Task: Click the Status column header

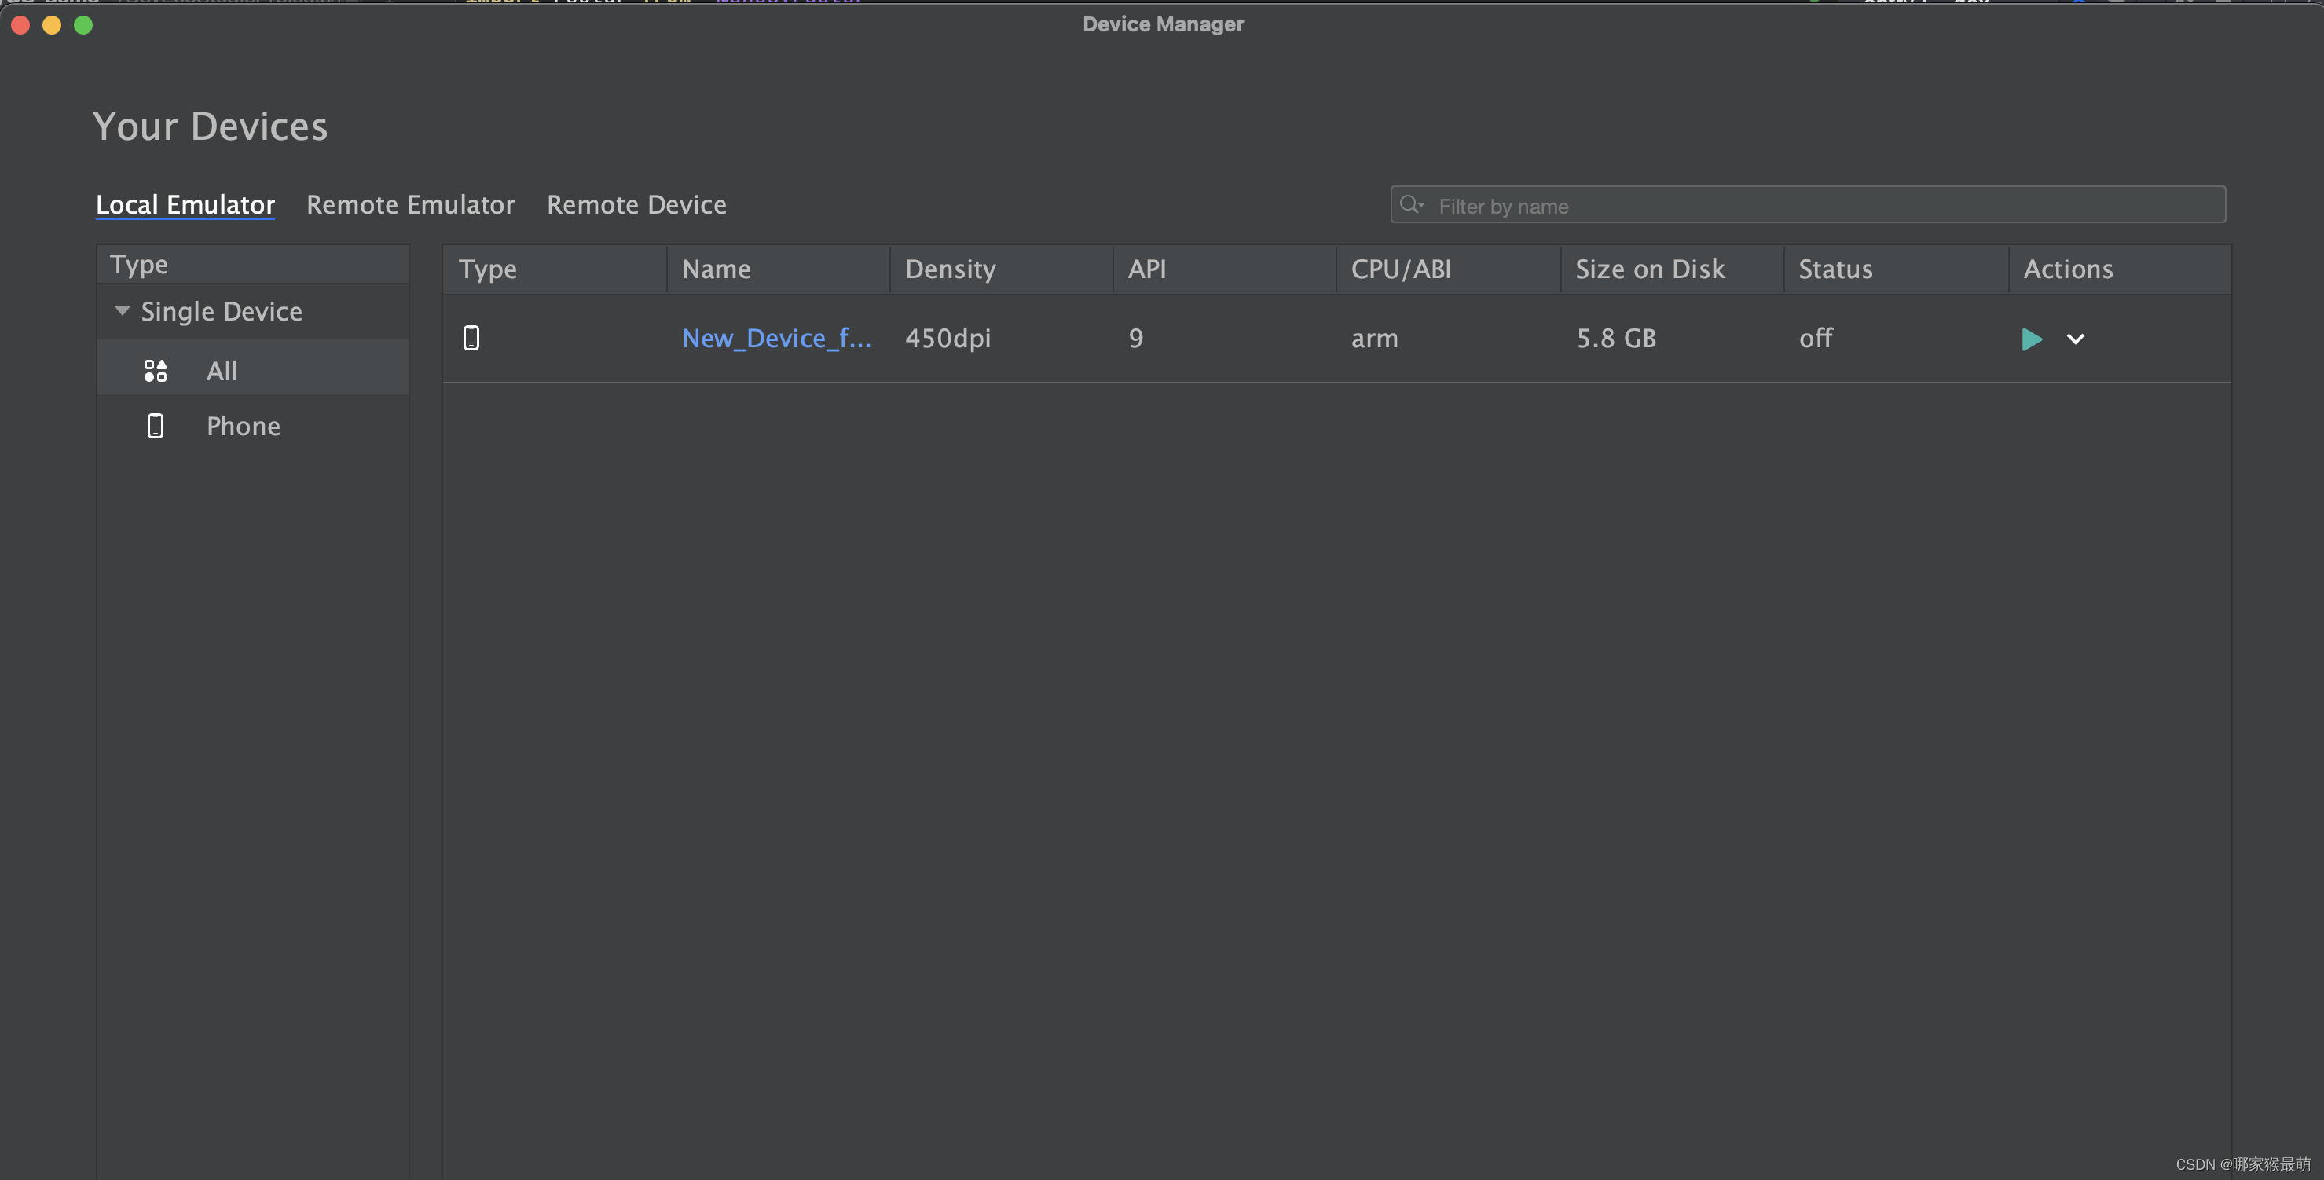Action: pyautogui.click(x=1835, y=269)
